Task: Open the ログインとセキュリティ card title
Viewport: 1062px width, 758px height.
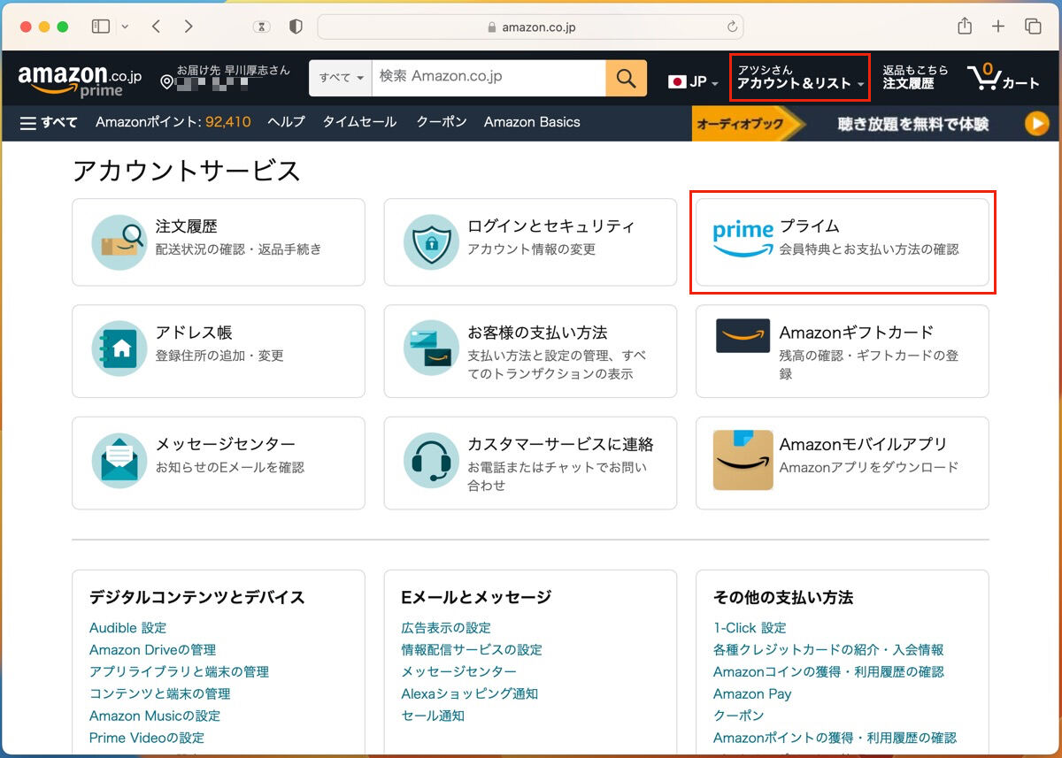Action: (x=551, y=226)
